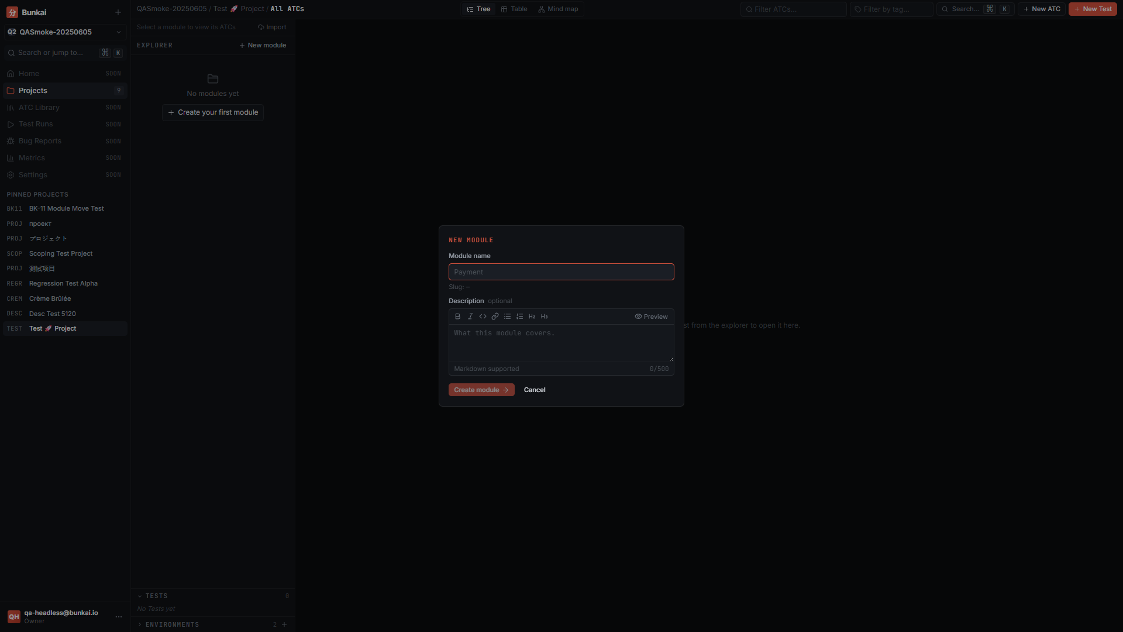Insert a link with the link icon

click(495, 317)
